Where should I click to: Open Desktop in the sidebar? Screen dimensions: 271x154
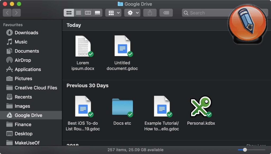point(31,134)
